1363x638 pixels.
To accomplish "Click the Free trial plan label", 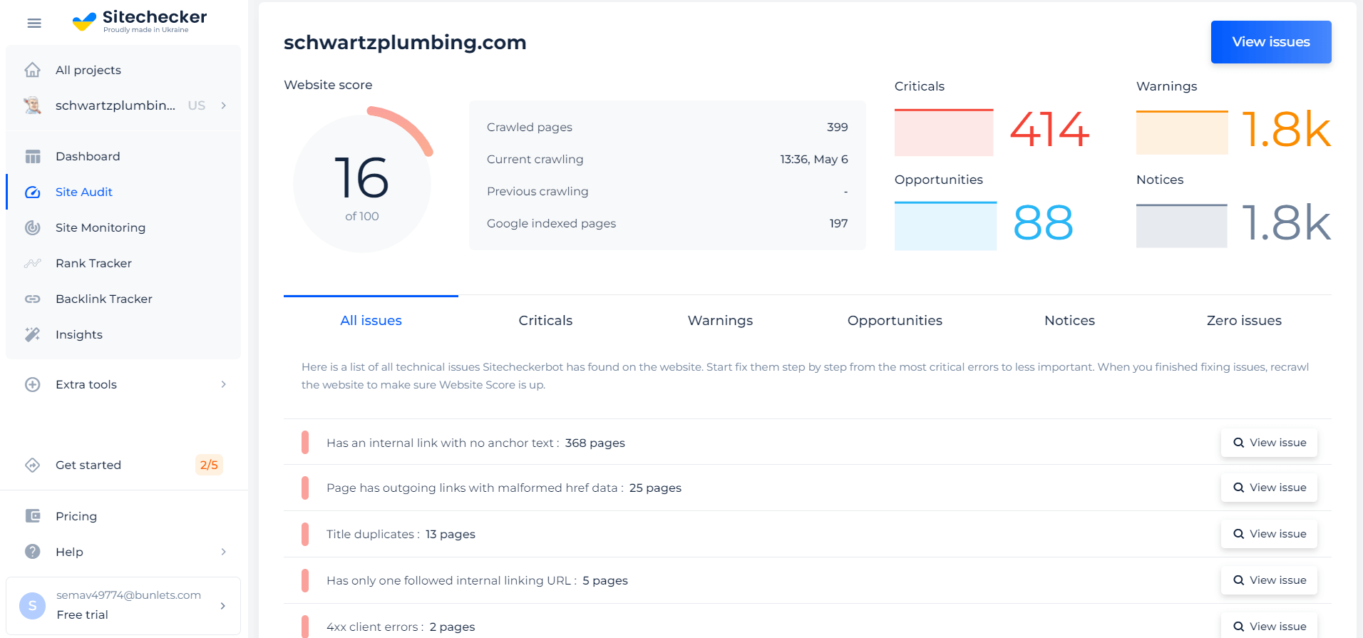I will (83, 614).
